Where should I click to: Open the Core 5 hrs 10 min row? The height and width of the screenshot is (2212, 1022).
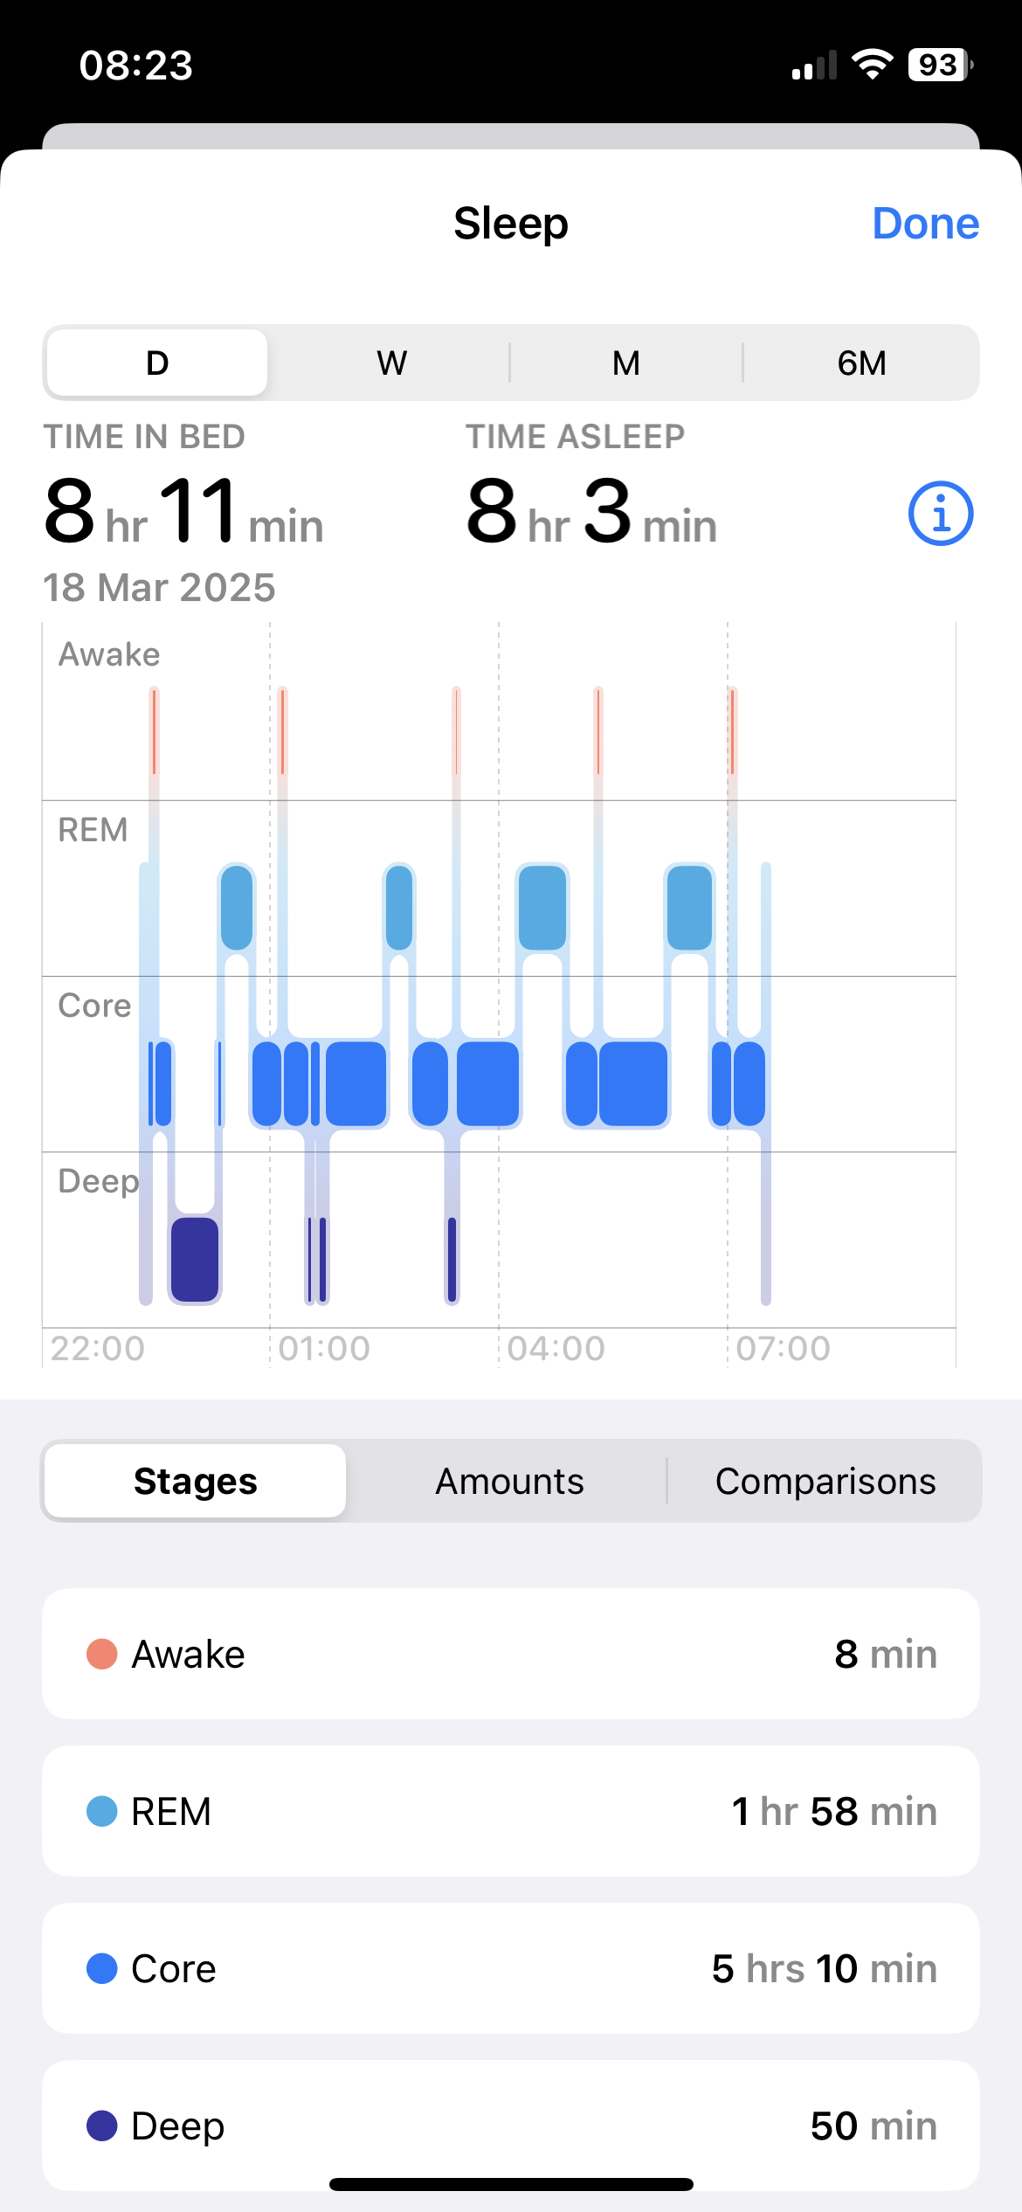pyautogui.click(x=511, y=1968)
